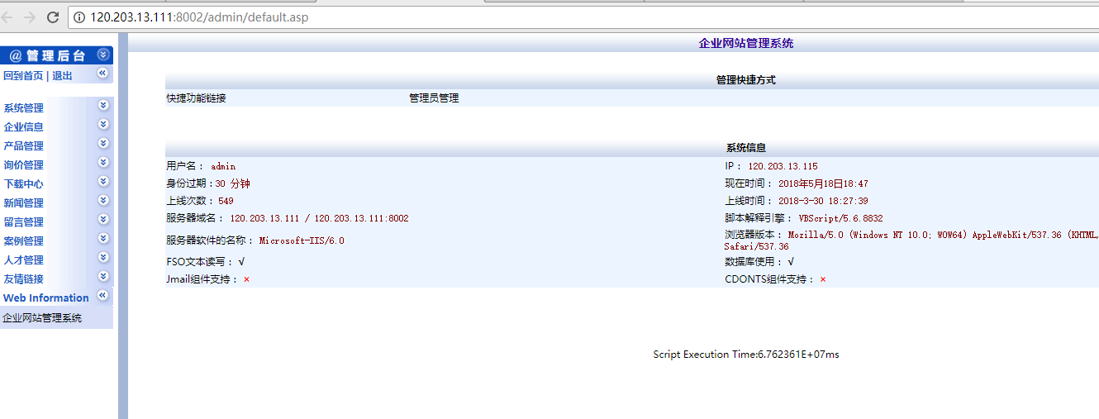The height and width of the screenshot is (419, 1099).
Task: Open the 人才管理 menu
Action: (x=24, y=260)
